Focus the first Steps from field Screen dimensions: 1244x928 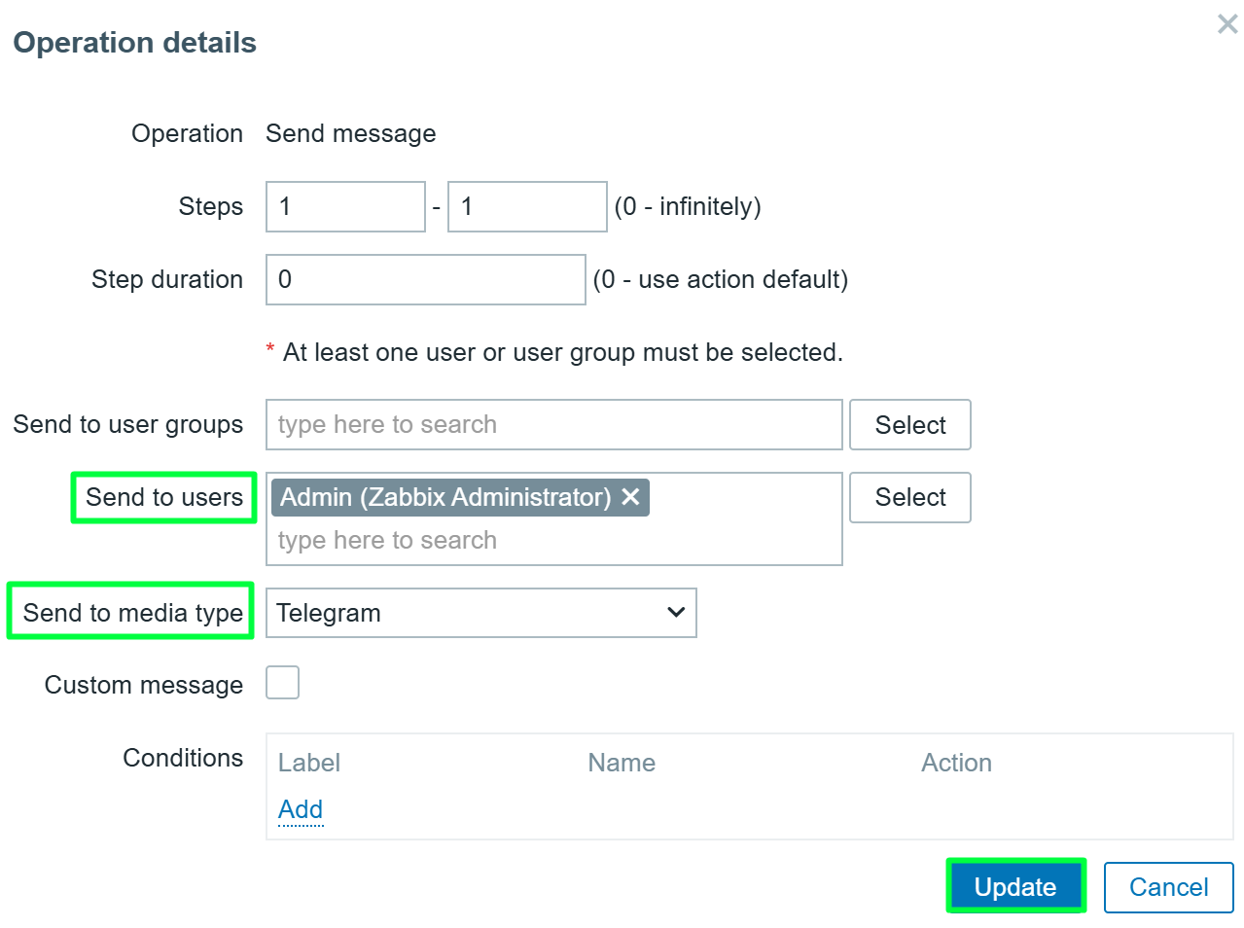345,206
